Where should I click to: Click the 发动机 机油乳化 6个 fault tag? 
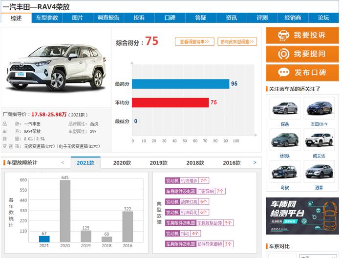click(x=187, y=212)
